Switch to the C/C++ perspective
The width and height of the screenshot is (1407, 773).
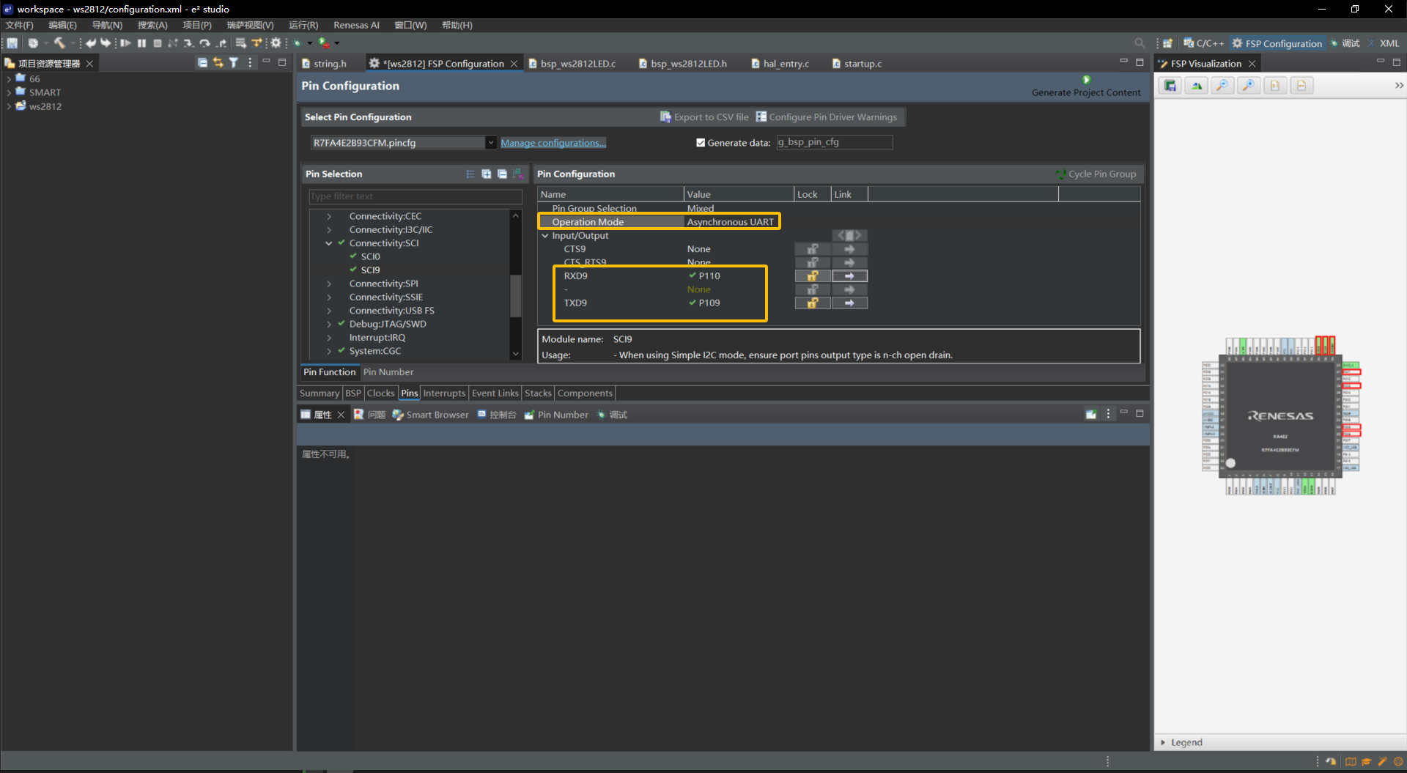pos(1203,43)
